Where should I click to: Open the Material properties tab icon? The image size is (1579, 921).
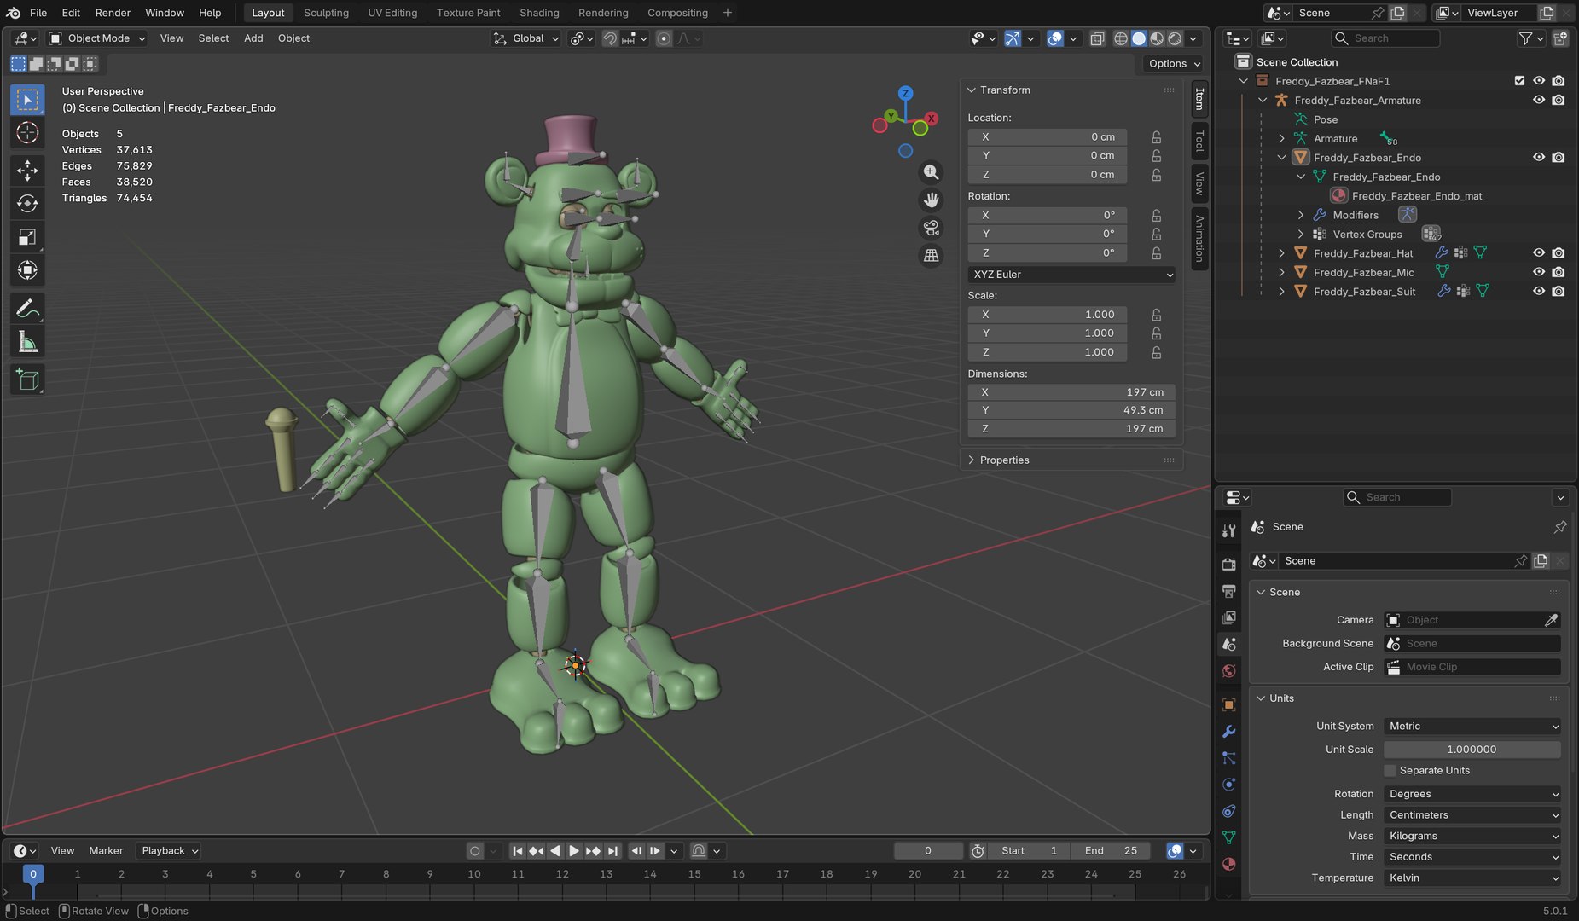(1228, 863)
